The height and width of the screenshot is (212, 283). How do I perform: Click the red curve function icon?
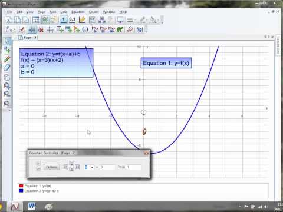point(130,29)
